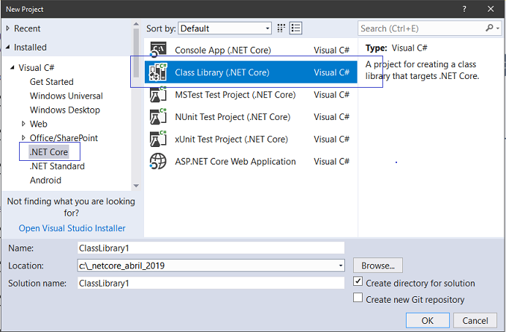
Task: Collapse the Visual C# tree node
Action: point(12,68)
